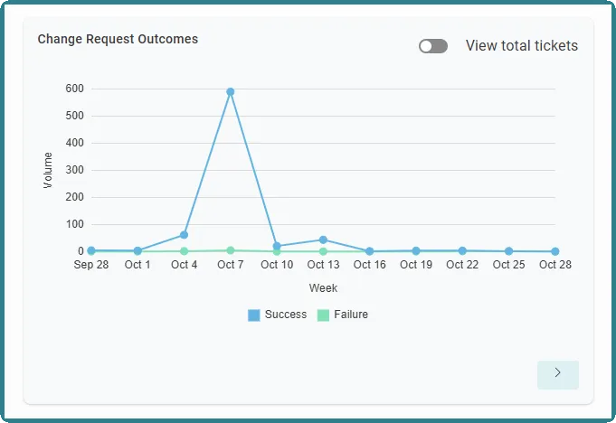Click the Oct 7 axis label
Screen dimensions: 616x423
click(231, 265)
